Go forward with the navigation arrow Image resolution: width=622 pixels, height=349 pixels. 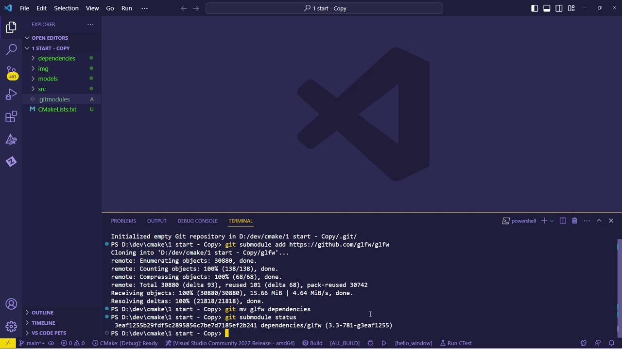click(x=196, y=8)
